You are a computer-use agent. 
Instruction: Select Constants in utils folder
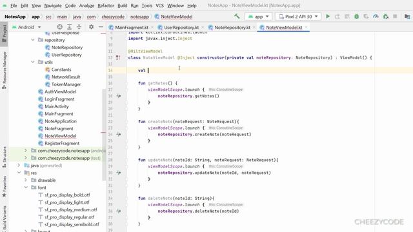click(x=61, y=70)
